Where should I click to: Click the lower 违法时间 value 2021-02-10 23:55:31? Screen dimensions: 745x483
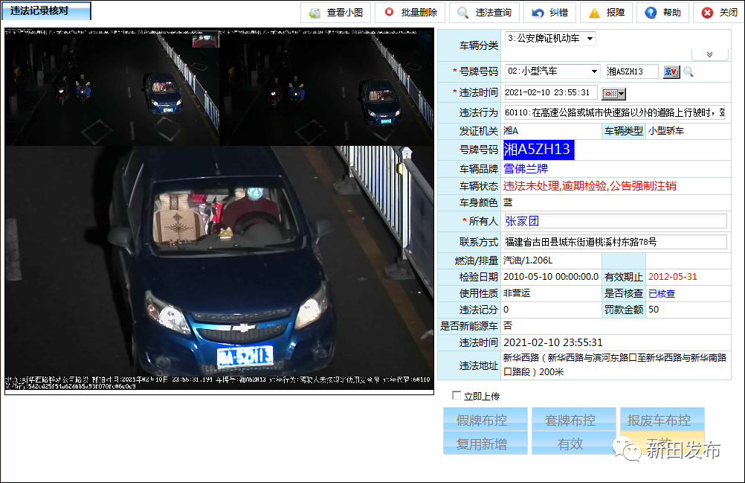pos(552,342)
